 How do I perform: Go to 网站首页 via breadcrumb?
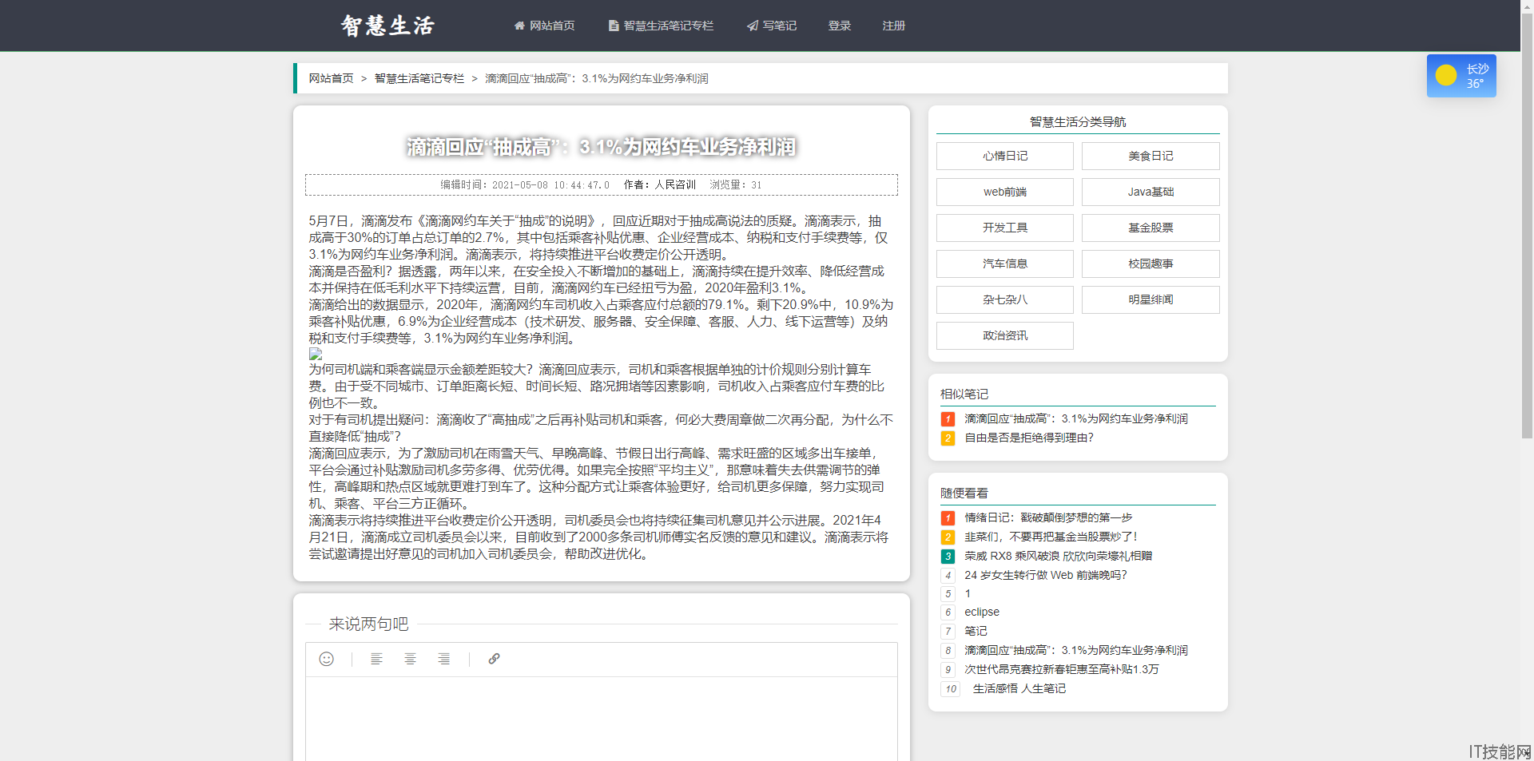[332, 78]
